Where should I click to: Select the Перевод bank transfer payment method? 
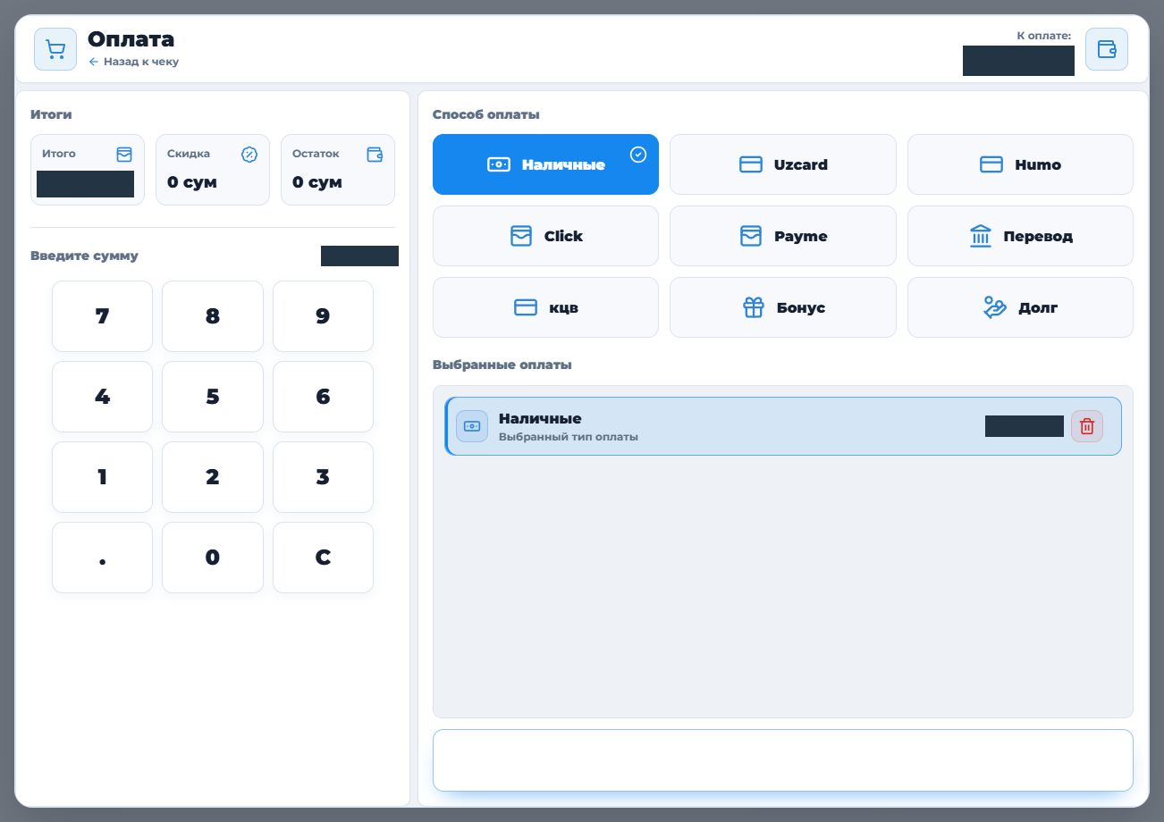click(x=1020, y=236)
